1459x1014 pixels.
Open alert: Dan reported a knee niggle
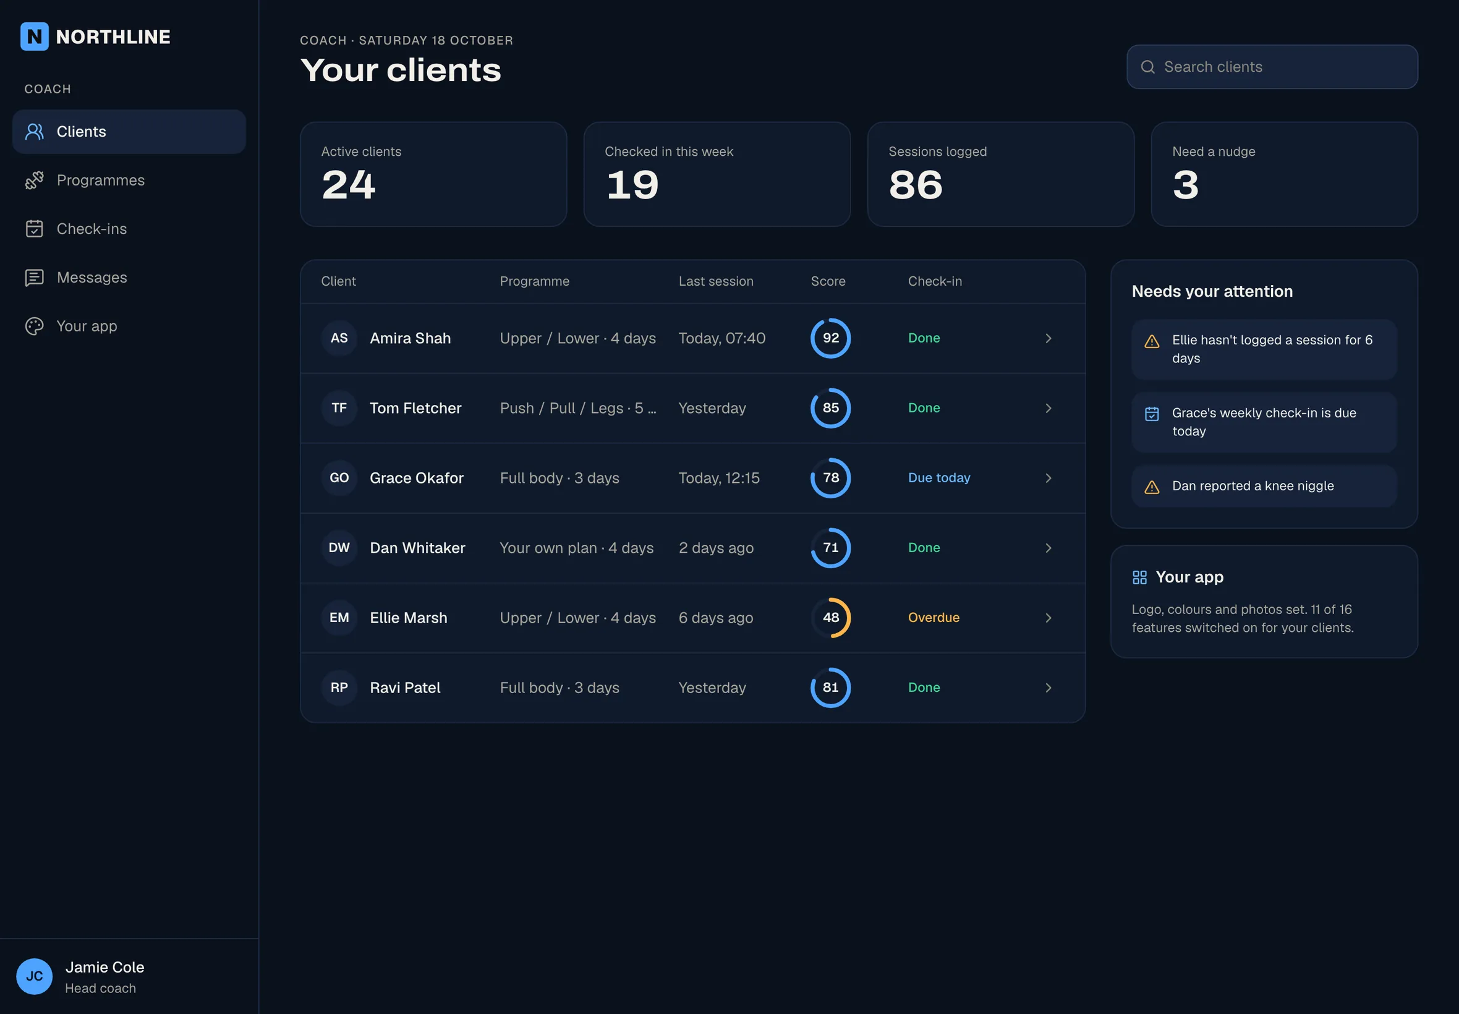point(1265,487)
